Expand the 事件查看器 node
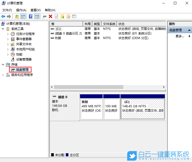The width and height of the screenshot is (192, 162). click(x=8, y=39)
